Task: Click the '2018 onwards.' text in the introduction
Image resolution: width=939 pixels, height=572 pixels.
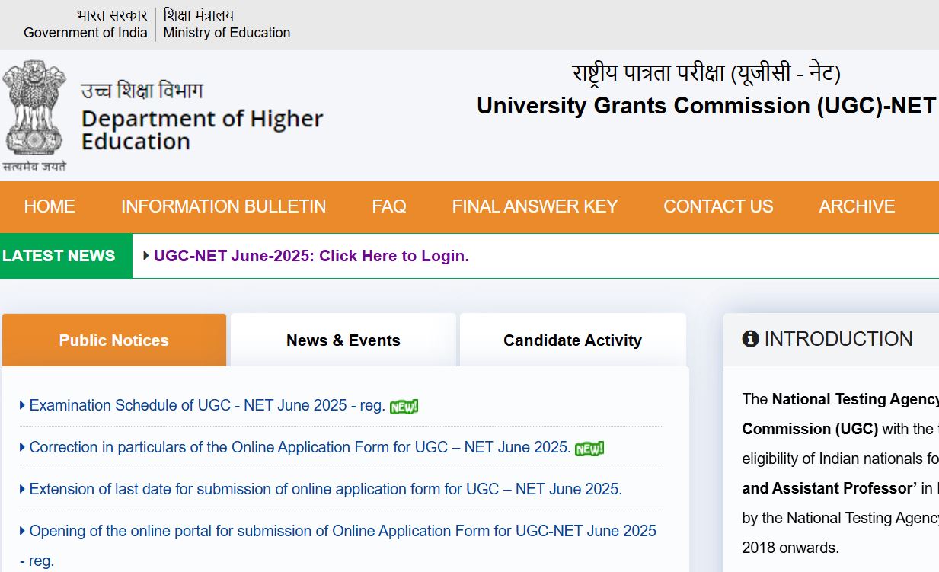Action: pos(790,548)
